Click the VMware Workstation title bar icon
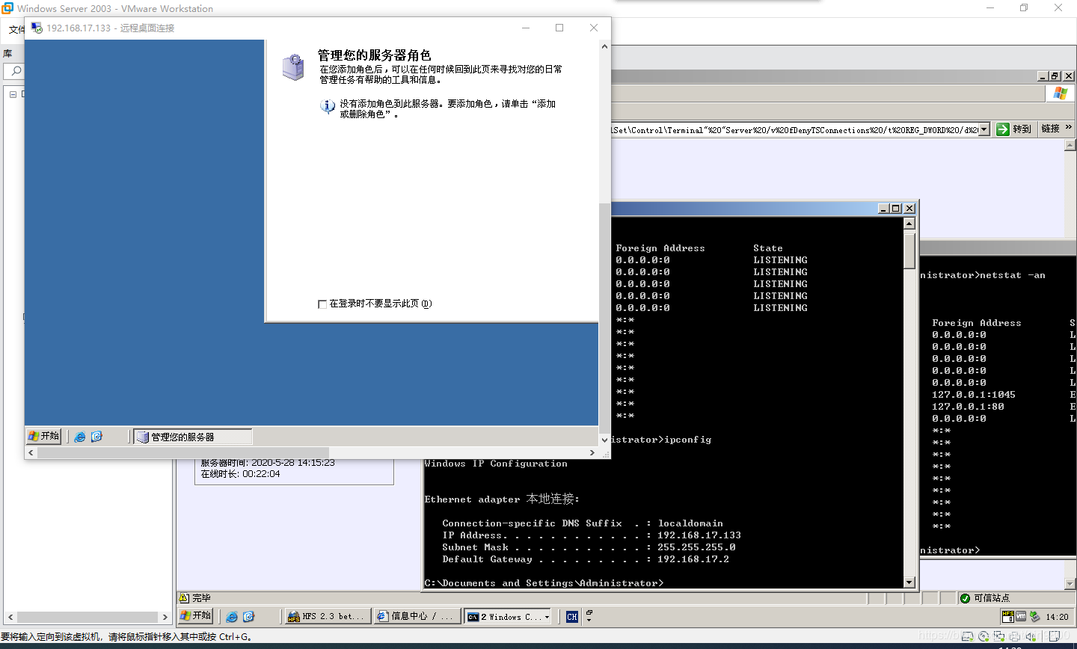This screenshot has width=1077, height=649. click(7, 8)
